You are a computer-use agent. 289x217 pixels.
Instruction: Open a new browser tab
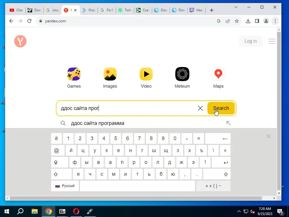coord(212,10)
